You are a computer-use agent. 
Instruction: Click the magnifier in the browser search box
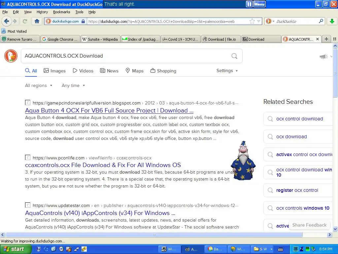(321, 21)
